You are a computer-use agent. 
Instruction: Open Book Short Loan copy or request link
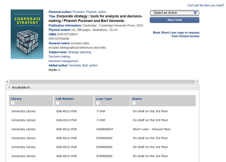(176, 34)
